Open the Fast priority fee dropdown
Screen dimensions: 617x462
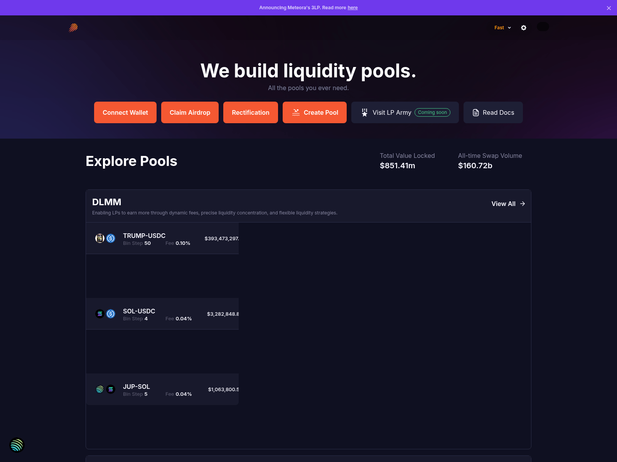(502, 28)
